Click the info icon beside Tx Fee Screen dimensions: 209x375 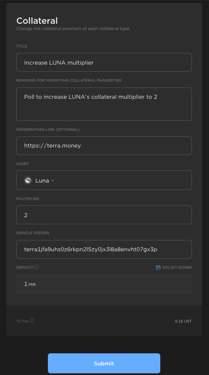coord(32,321)
